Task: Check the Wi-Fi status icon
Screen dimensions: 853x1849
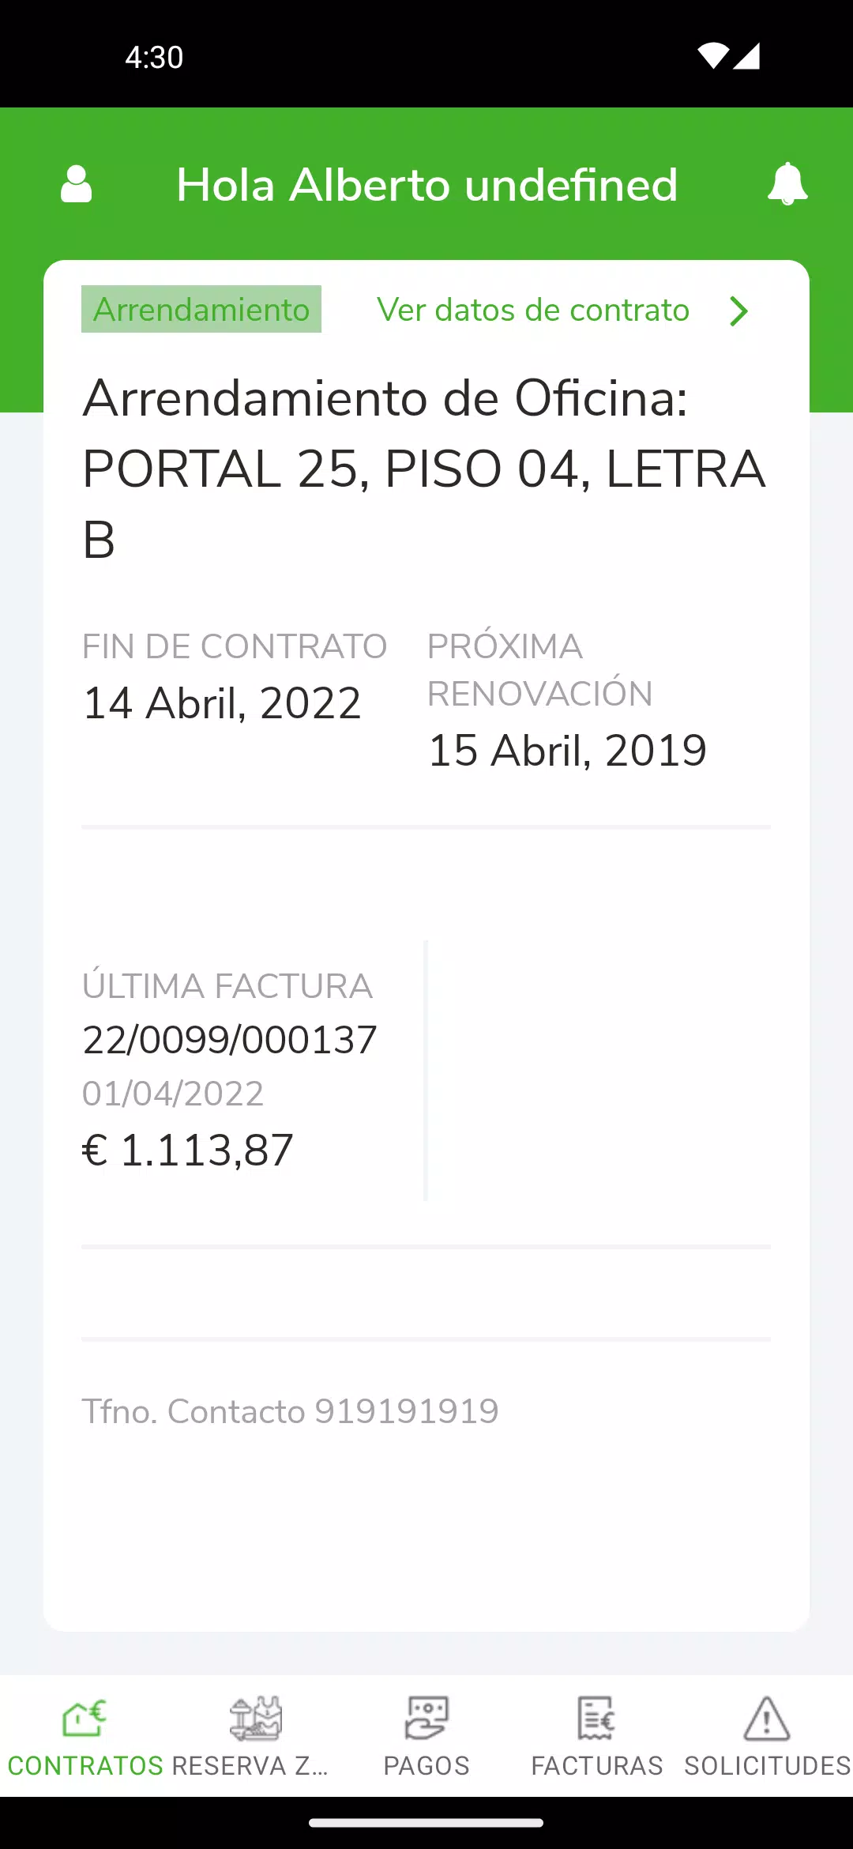Action: tap(713, 56)
